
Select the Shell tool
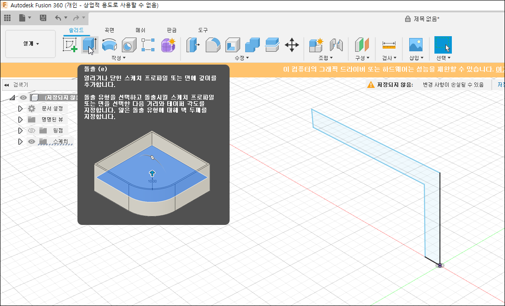point(232,45)
